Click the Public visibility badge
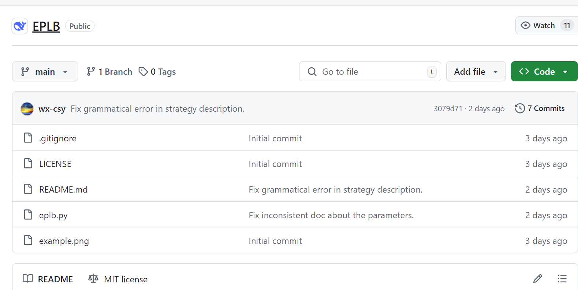 (x=80, y=26)
